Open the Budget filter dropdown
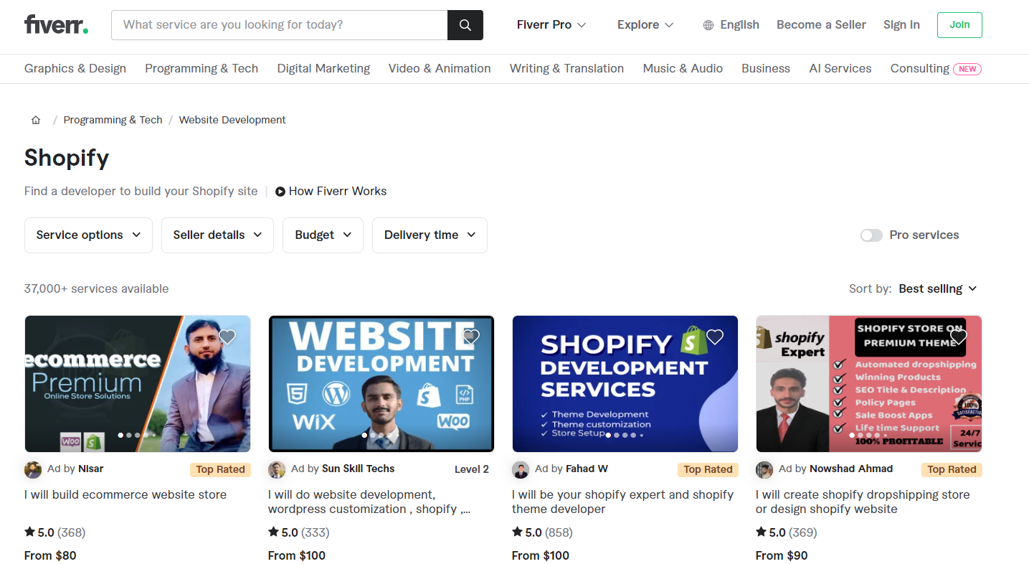1029x564 pixels. coord(323,235)
